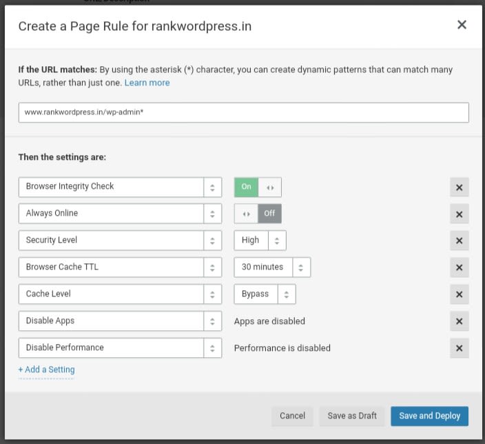Open the Learn more link
485x444 pixels.
coord(147,83)
